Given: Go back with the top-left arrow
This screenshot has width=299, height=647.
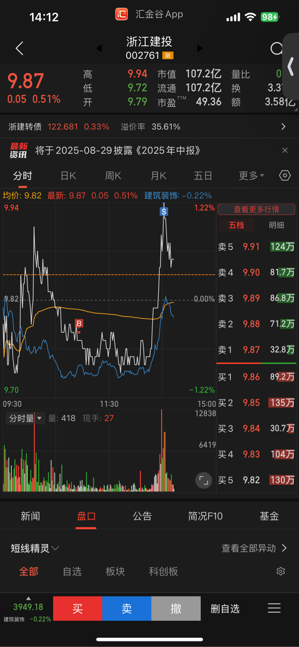Looking at the screenshot, I should pos(19,48).
